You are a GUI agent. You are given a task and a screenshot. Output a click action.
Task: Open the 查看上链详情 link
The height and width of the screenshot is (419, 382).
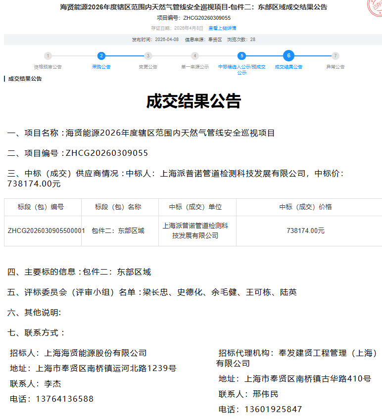[x=222, y=28]
